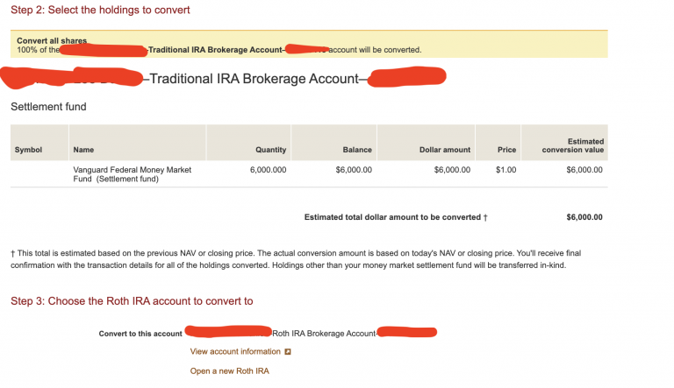Click the 6,000.000 quantity value
The height and width of the screenshot is (388, 674).
(269, 170)
